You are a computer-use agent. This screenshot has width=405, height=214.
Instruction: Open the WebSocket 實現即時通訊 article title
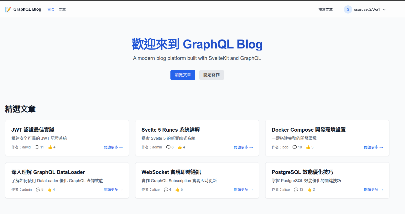(x=171, y=172)
